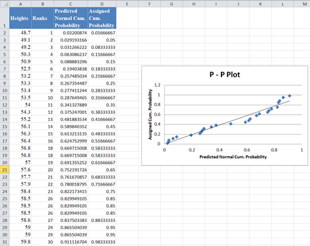310x246 pixels.
Task: Select the assigned probability cell 0.11666667
Action: pos(102,55)
